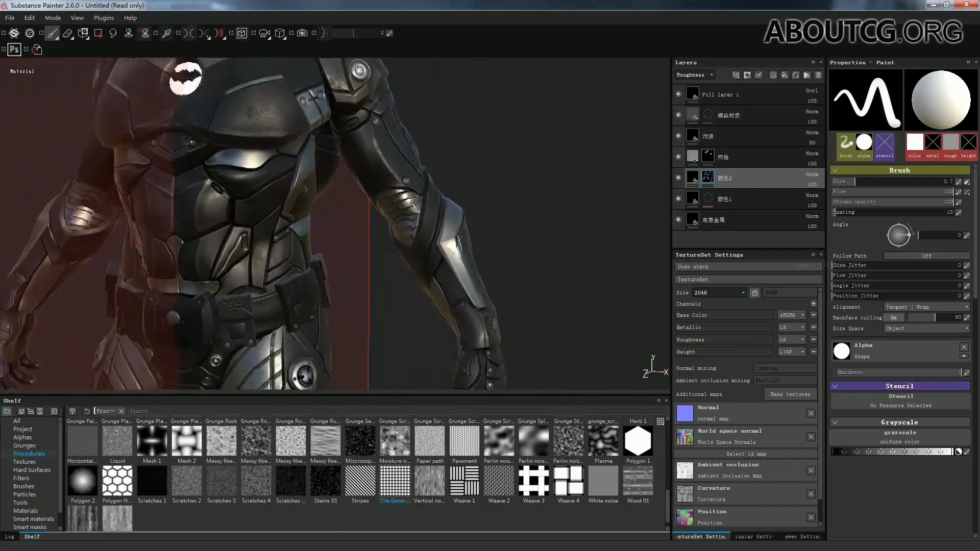Select the Paint brush tool
Screen dimensions: 980x551
click(x=53, y=33)
